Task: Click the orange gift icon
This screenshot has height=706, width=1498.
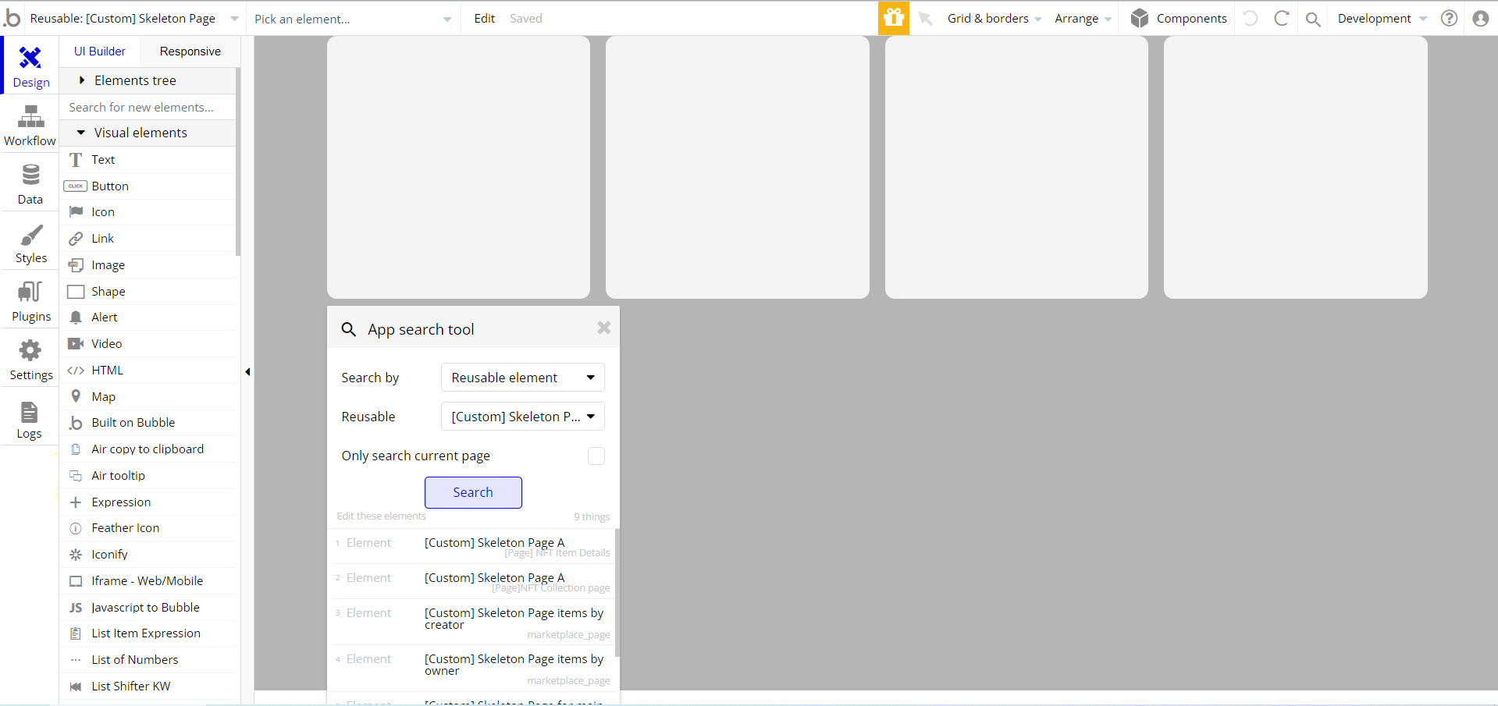Action: [894, 18]
